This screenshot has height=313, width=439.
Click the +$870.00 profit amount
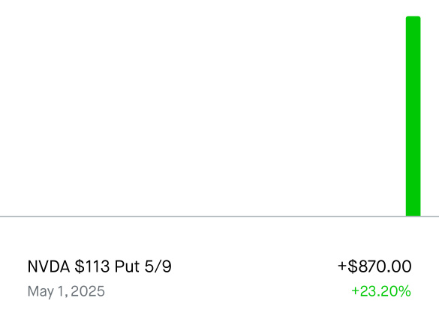point(374,266)
